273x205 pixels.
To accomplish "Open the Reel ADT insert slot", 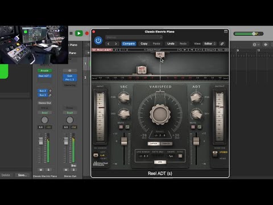I will click(x=45, y=76).
